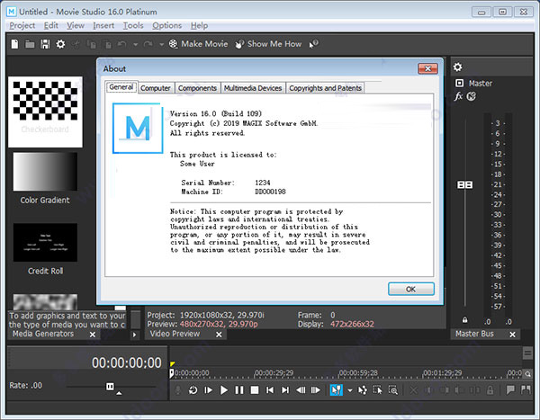Click the Make Movie button
This screenshot has height=420, width=540.
click(x=198, y=44)
